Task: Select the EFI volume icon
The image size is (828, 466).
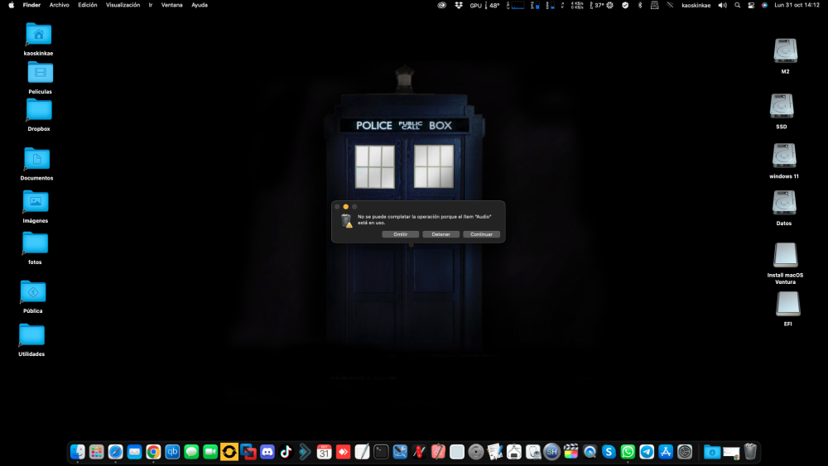Action: 788,305
